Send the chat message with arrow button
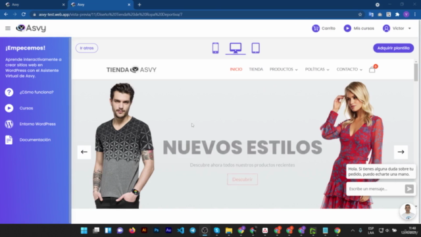 pyautogui.click(x=409, y=189)
